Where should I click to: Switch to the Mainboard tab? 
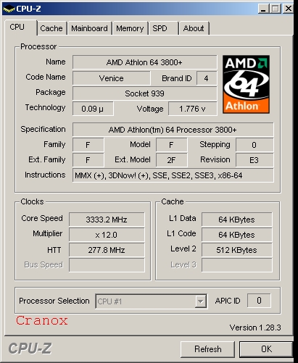[89, 28]
